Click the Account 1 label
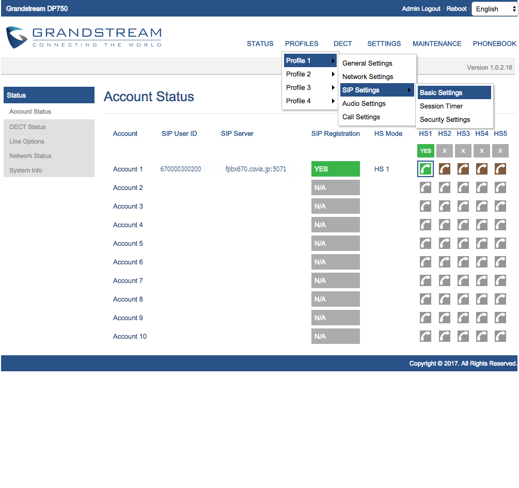 [128, 169]
